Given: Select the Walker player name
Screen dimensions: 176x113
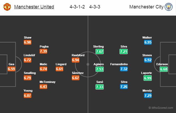Looking at the screenshot, I should pyautogui.click(x=147, y=37).
